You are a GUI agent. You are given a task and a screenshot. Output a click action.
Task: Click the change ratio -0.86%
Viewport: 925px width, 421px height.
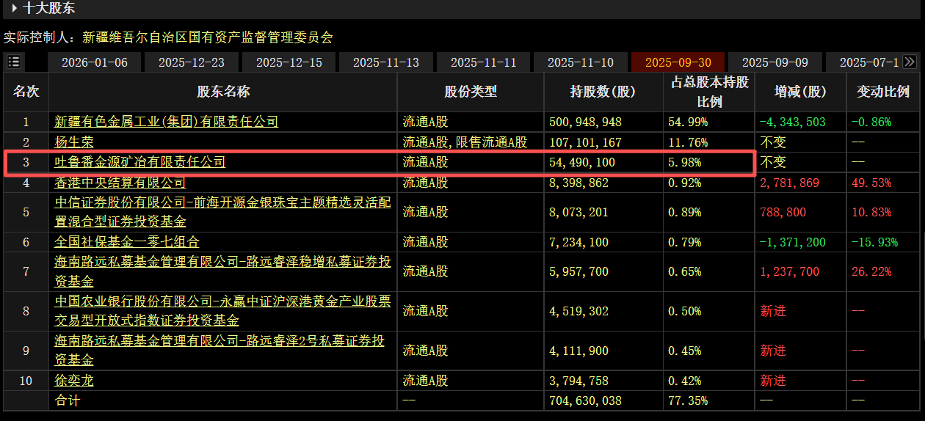[871, 122]
